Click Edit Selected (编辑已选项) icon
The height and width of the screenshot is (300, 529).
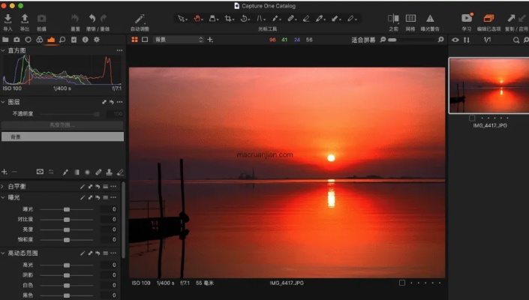pyautogui.click(x=488, y=18)
